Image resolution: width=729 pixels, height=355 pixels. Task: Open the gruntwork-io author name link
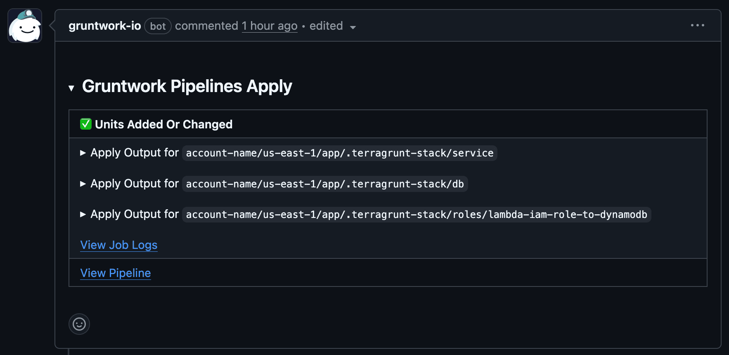(105, 26)
